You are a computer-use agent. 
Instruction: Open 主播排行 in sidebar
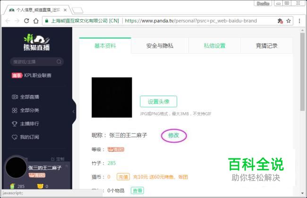click(26, 124)
